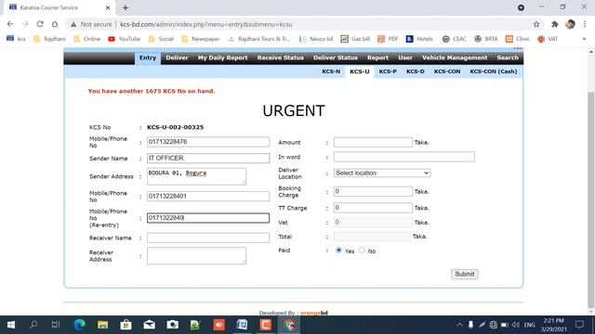Go back with the browser back arrow
The image size is (595, 334).
click(x=10, y=24)
